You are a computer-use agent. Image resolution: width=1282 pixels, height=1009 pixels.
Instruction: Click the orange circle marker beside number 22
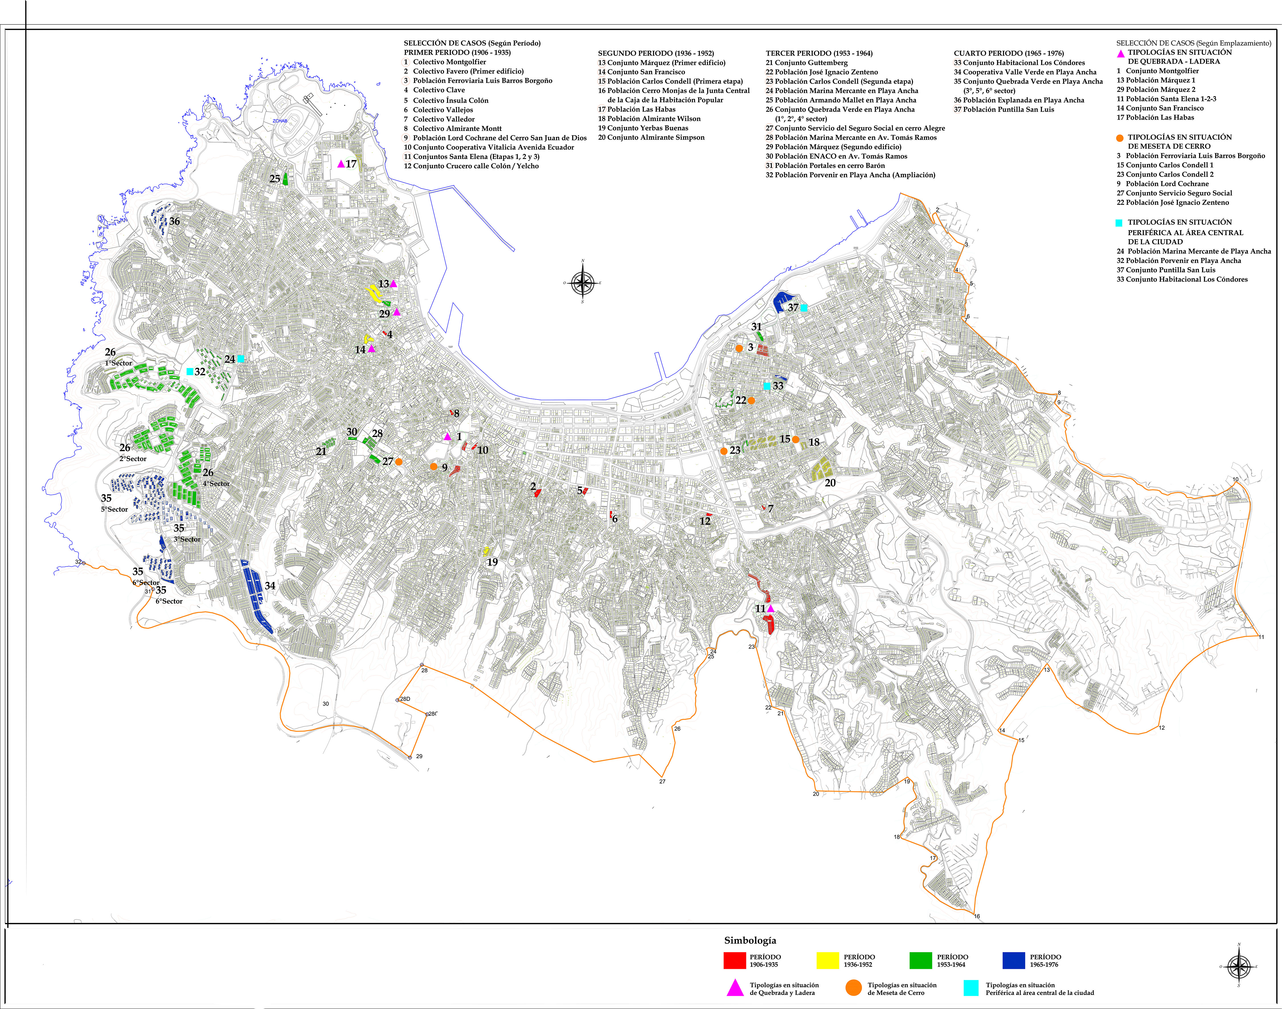751,400
